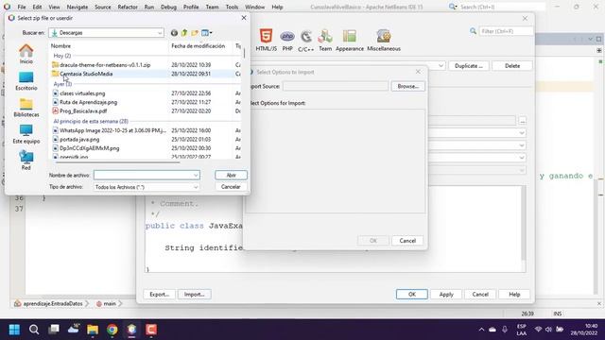Click Apply in the Options window
This screenshot has width=605, height=340.
click(x=446, y=294)
